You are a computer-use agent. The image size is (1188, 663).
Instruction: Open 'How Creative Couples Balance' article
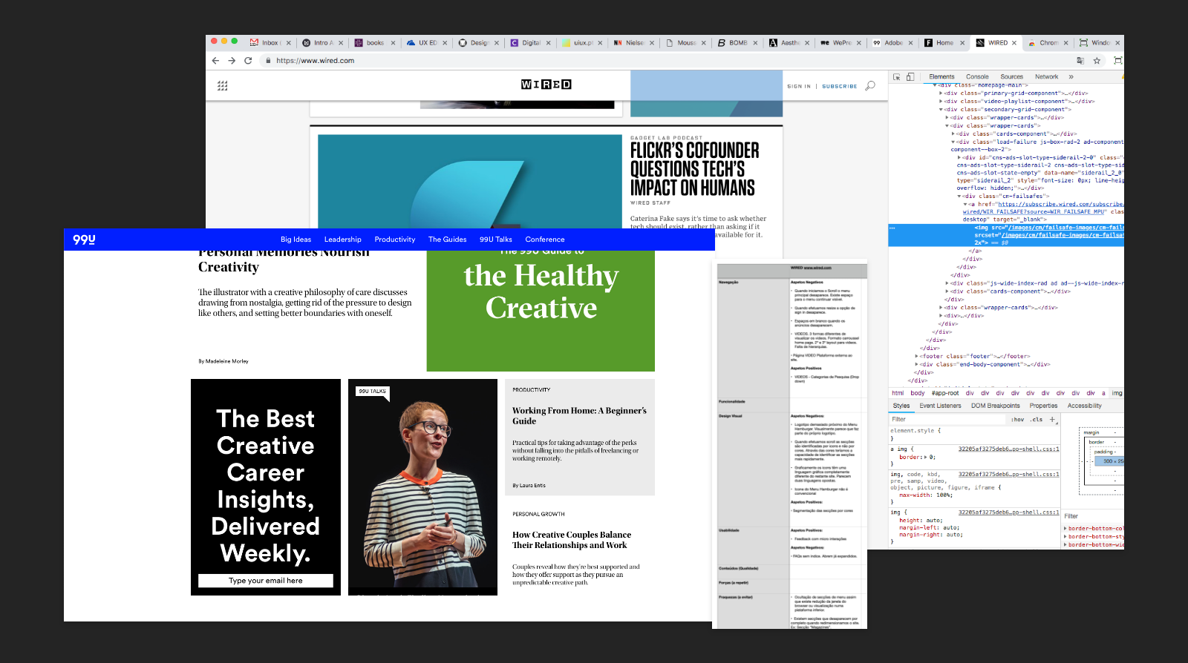tap(572, 540)
